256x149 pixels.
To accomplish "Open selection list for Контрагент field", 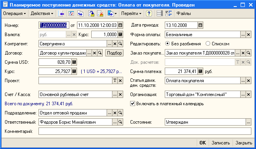I will (109, 44).
